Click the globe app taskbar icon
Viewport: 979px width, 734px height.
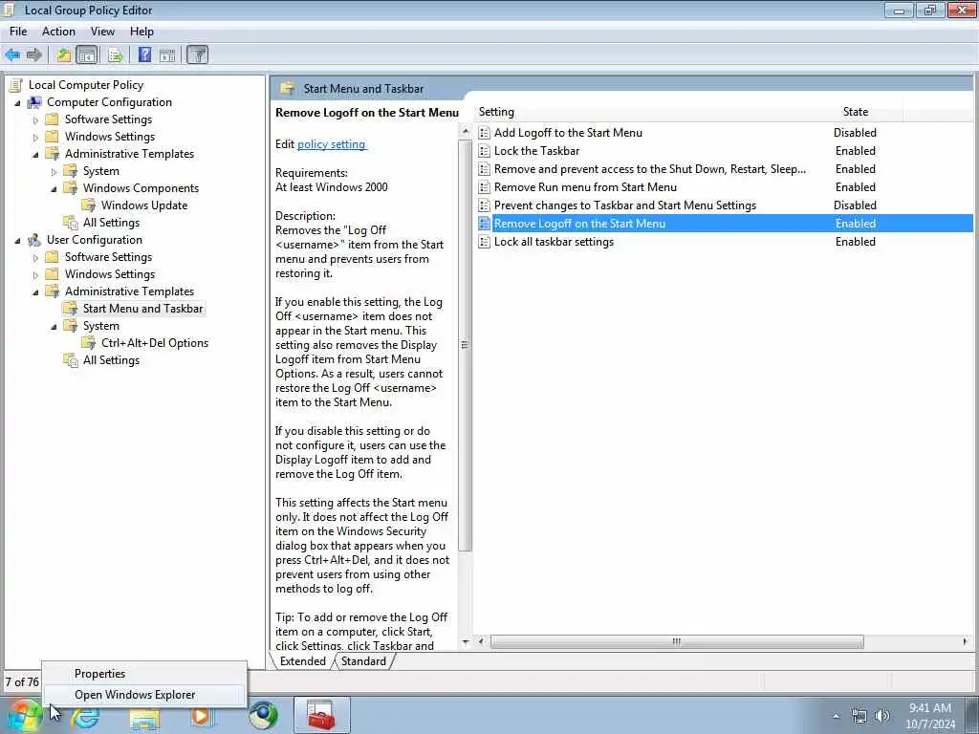[263, 716]
